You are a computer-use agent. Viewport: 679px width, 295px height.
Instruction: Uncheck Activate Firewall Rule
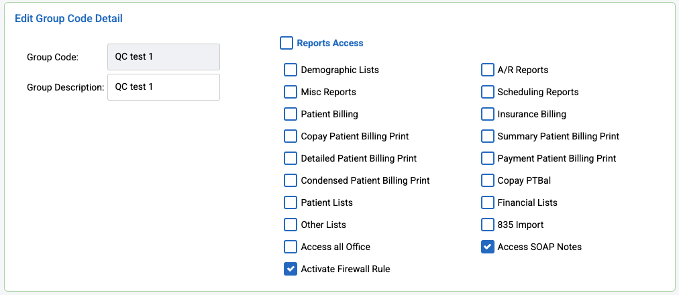[x=291, y=269]
